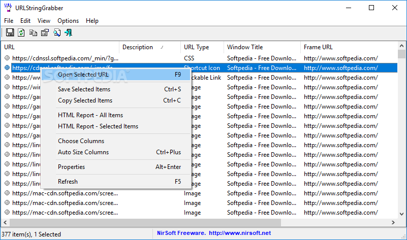Image resolution: width=407 pixels, height=240 pixels.
Task: Open the File menu
Action: point(9,21)
